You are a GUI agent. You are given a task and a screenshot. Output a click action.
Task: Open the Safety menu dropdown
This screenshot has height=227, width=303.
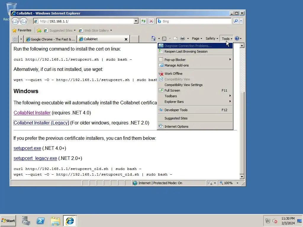tap(212, 39)
